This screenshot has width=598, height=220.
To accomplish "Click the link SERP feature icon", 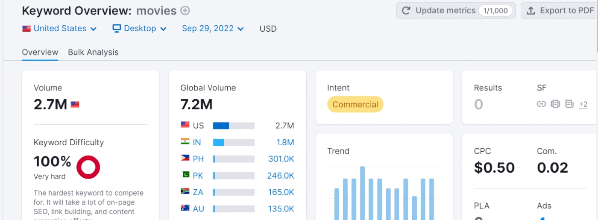I will [x=541, y=104].
